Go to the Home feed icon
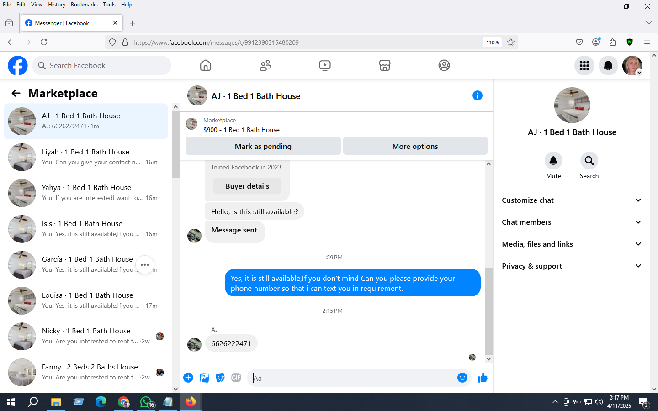The width and height of the screenshot is (658, 411). pyautogui.click(x=206, y=66)
